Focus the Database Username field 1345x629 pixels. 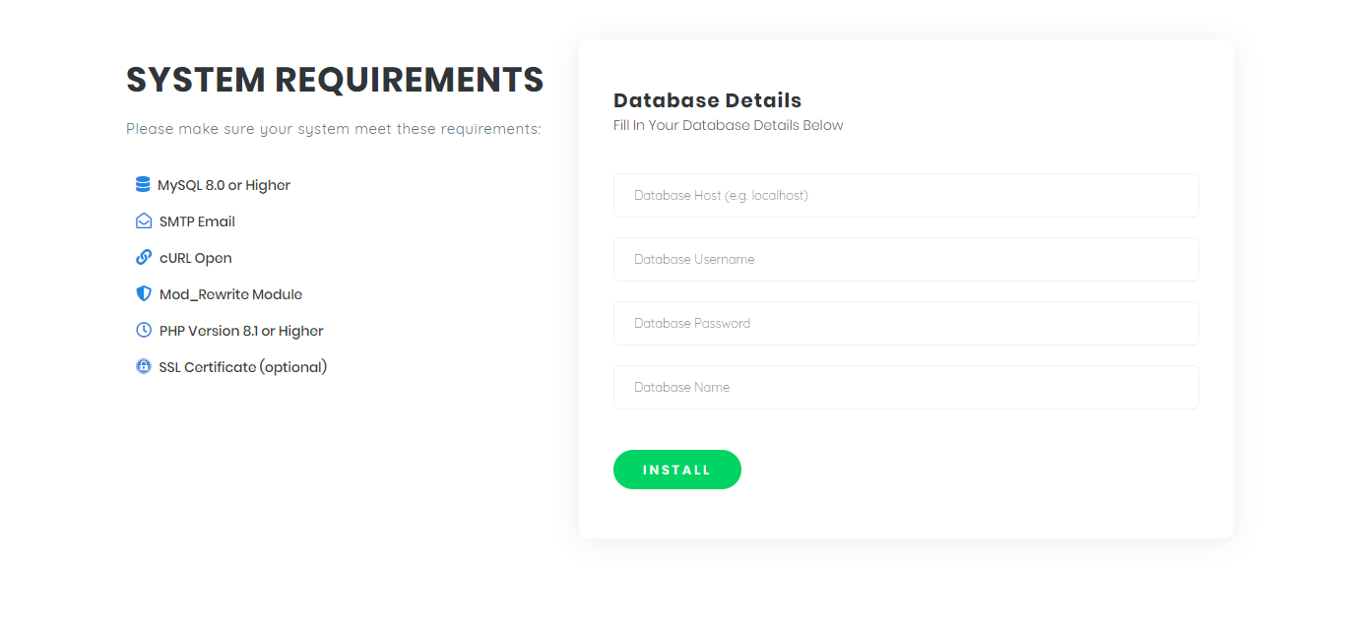[906, 259]
